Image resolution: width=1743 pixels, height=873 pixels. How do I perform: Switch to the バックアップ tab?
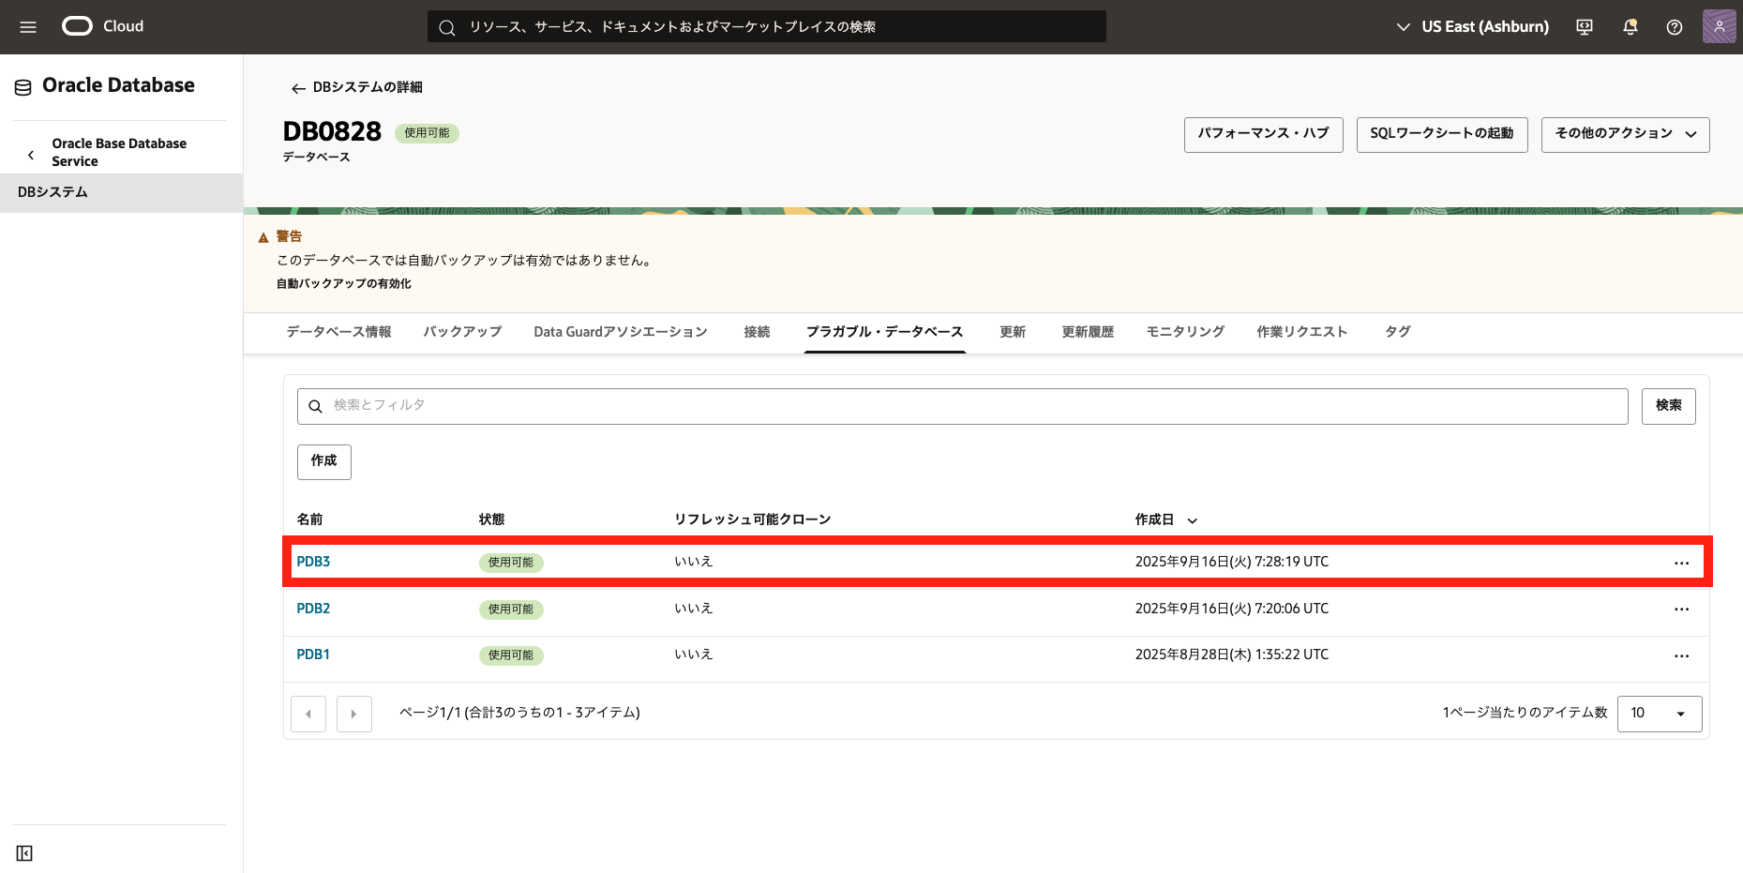[x=462, y=332]
